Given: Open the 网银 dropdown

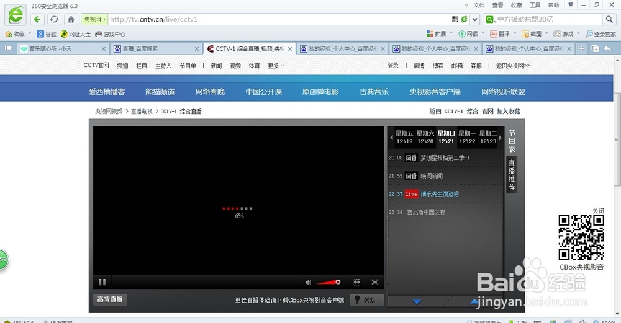Looking at the screenshot, I should point(471,34).
